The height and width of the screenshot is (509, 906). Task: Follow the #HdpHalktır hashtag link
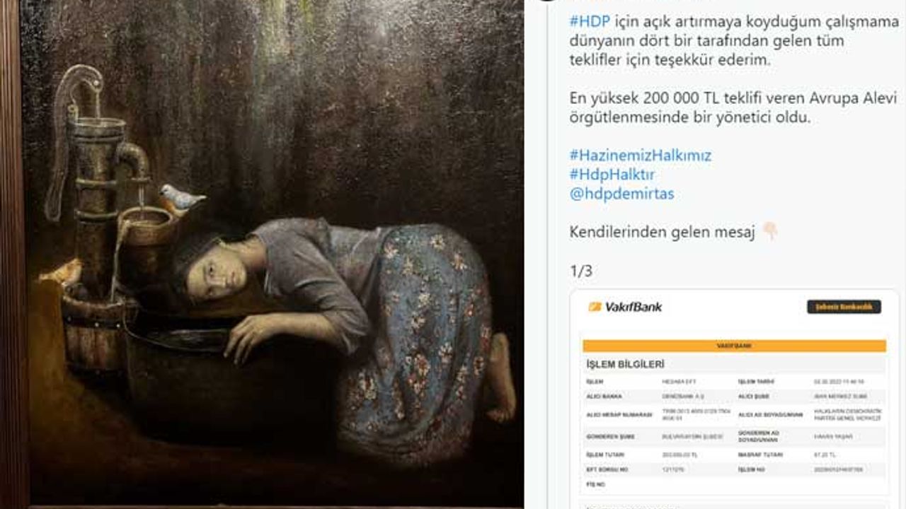pos(612,175)
